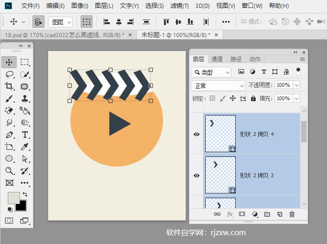Toggle visibility of 形状 2 拷贝 3 layer
This screenshot has width=327, height=244.
pyautogui.click(x=196, y=175)
